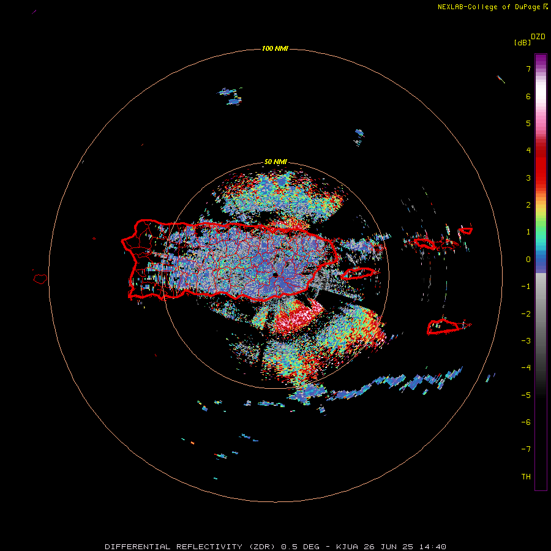Click the blue echo cluster far north

coord(231,96)
